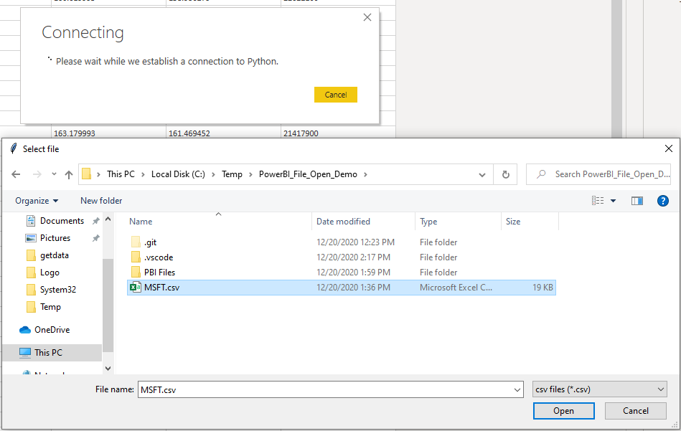Image resolution: width=681 pixels, height=431 pixels.
Task: Open the Organize menu
Action: click(37, 201)
